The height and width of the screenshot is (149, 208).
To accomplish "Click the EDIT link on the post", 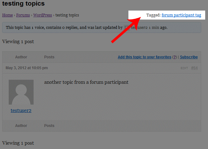I will point(184,68).
